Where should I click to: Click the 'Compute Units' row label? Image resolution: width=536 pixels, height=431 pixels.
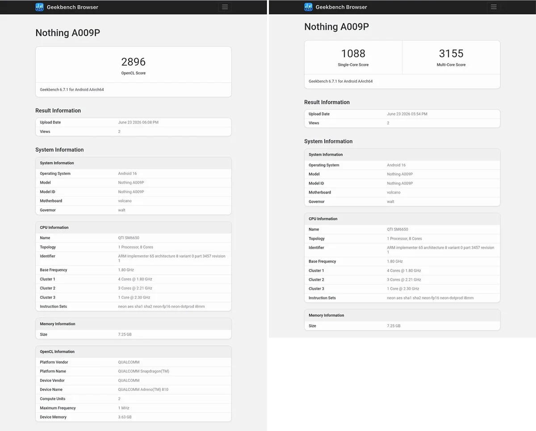pyautogui.click(x=53, y=399)
